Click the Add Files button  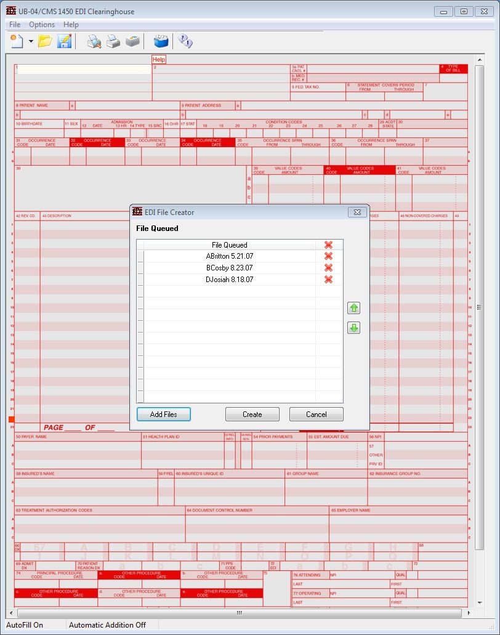[163, 414]
